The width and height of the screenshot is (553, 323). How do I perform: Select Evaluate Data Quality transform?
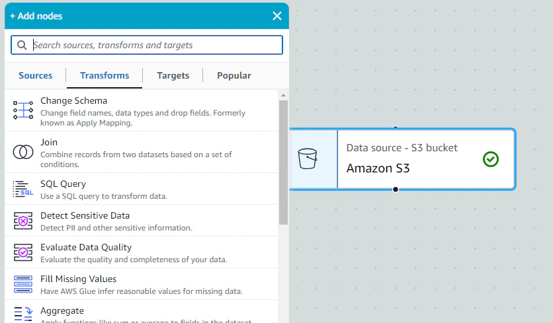click(142, 252)
